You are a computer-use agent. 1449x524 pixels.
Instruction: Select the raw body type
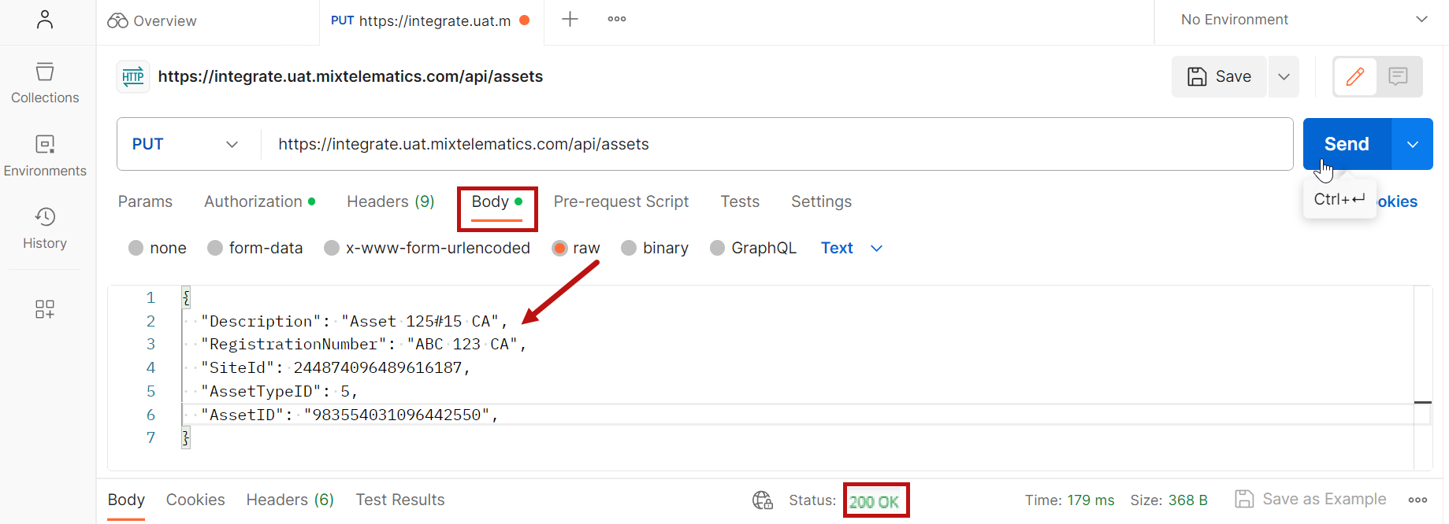559,248
